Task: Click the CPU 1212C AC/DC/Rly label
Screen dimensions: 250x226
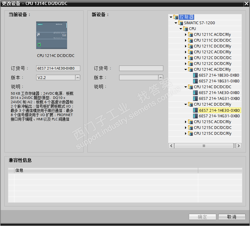Action: (212, 52)
